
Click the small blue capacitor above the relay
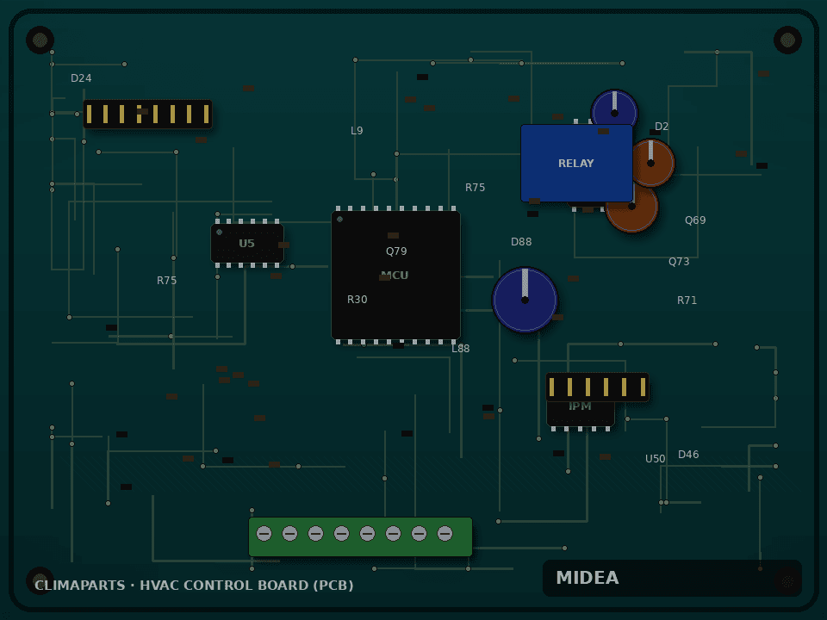[x=614, y=108]
